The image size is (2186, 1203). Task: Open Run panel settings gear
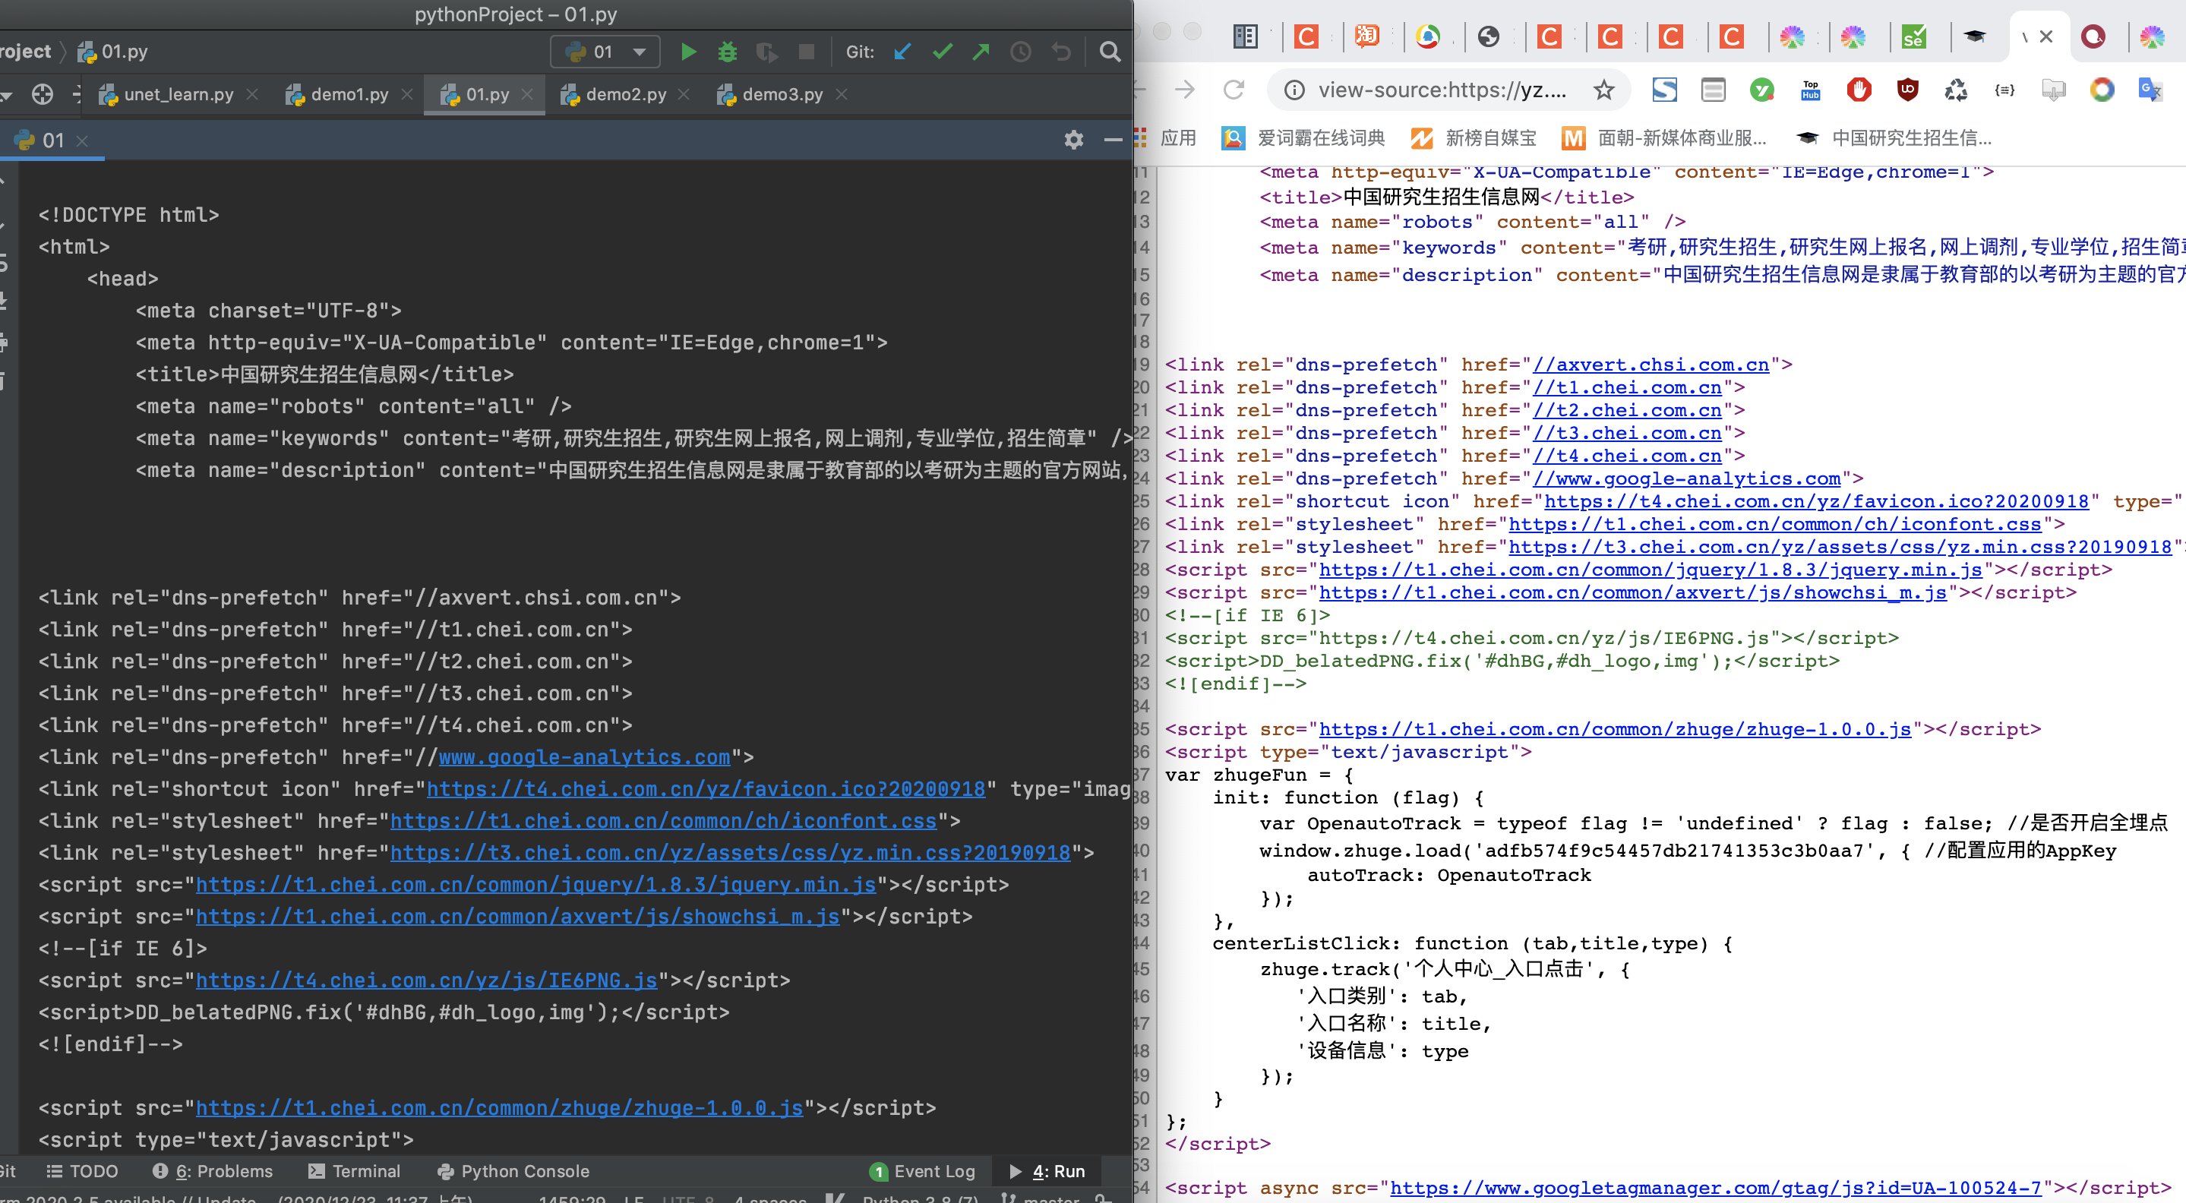(1073, 140)
